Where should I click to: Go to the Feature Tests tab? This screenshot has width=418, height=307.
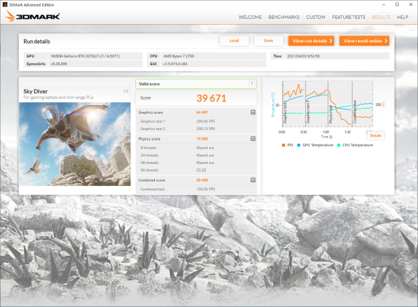(x=348, y=17)
